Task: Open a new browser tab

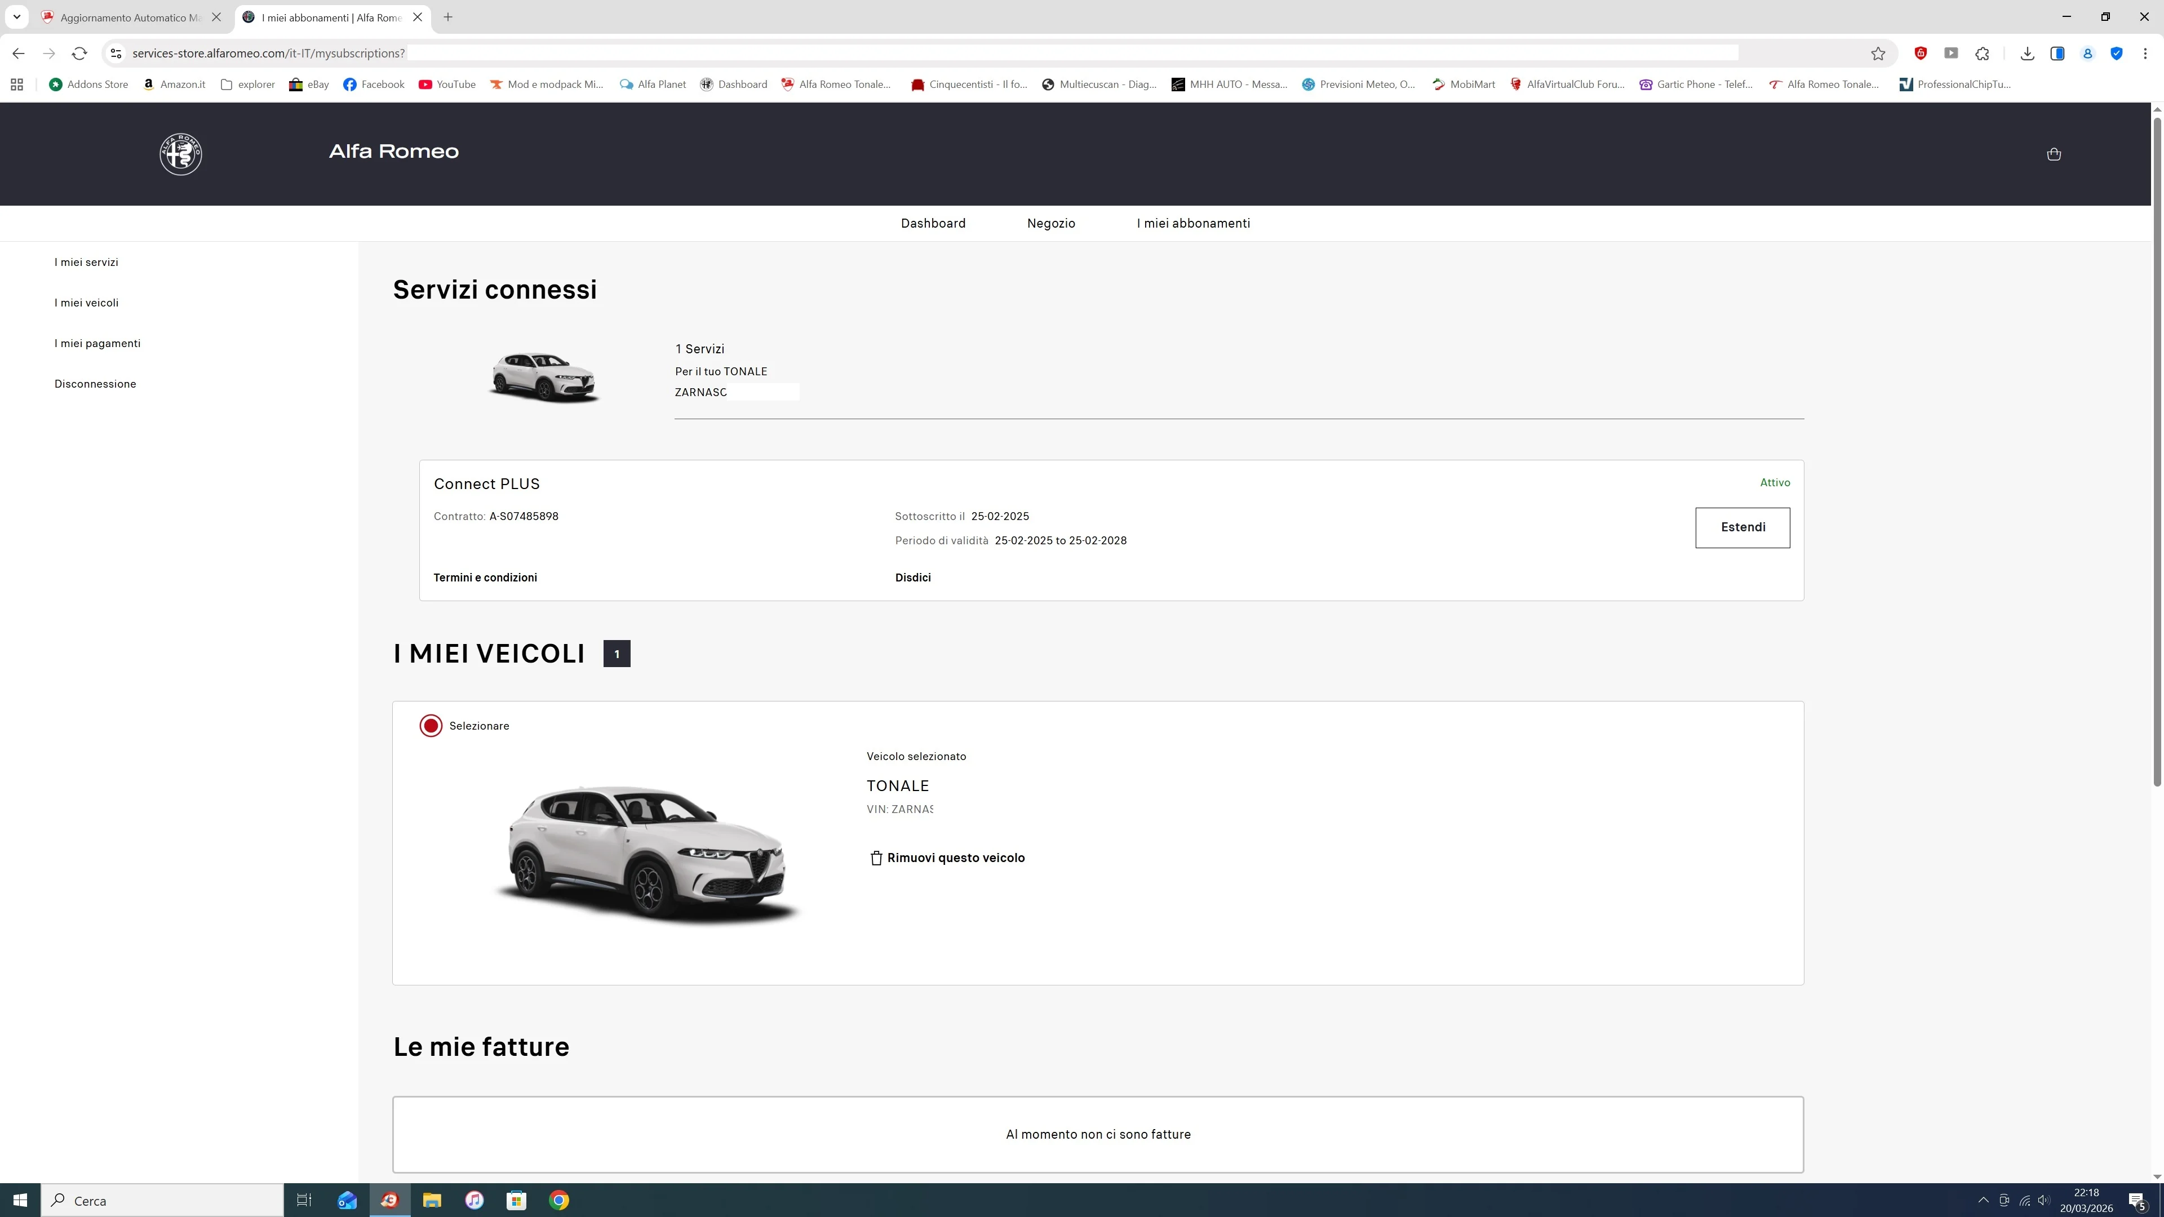Action: tap(448, 17)
